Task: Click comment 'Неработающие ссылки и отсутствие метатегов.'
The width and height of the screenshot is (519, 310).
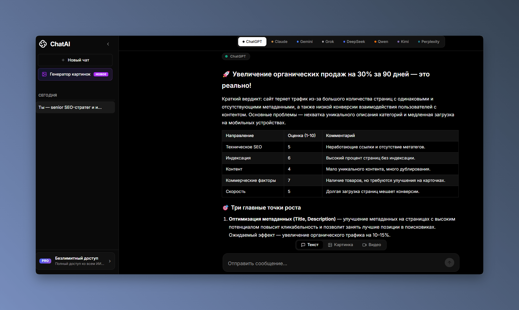Action: (x=376, y=147)
